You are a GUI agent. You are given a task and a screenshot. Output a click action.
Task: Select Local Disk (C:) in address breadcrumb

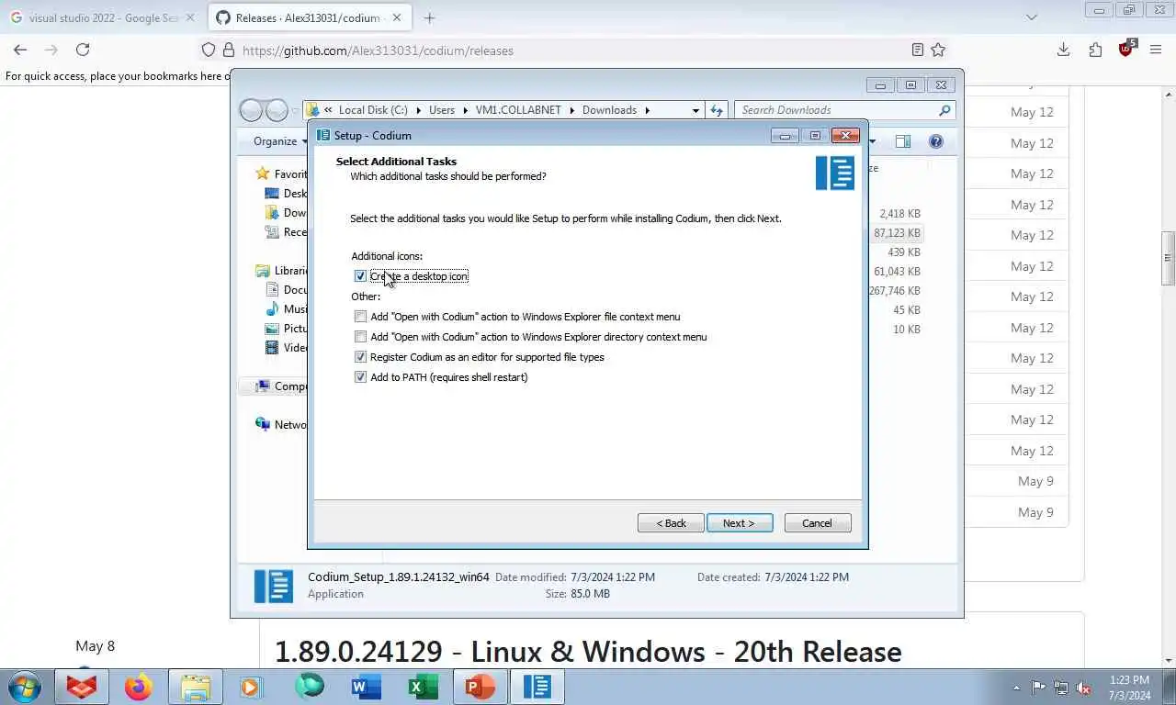click(x=373, y=110)
